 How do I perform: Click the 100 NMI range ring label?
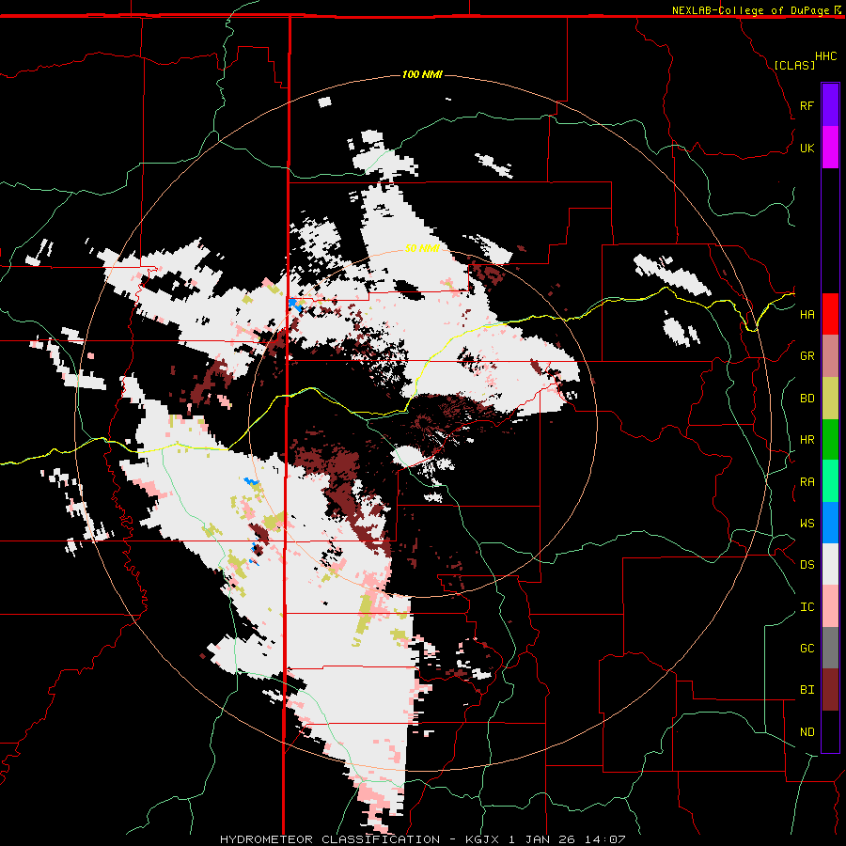(x=422, y=74)
